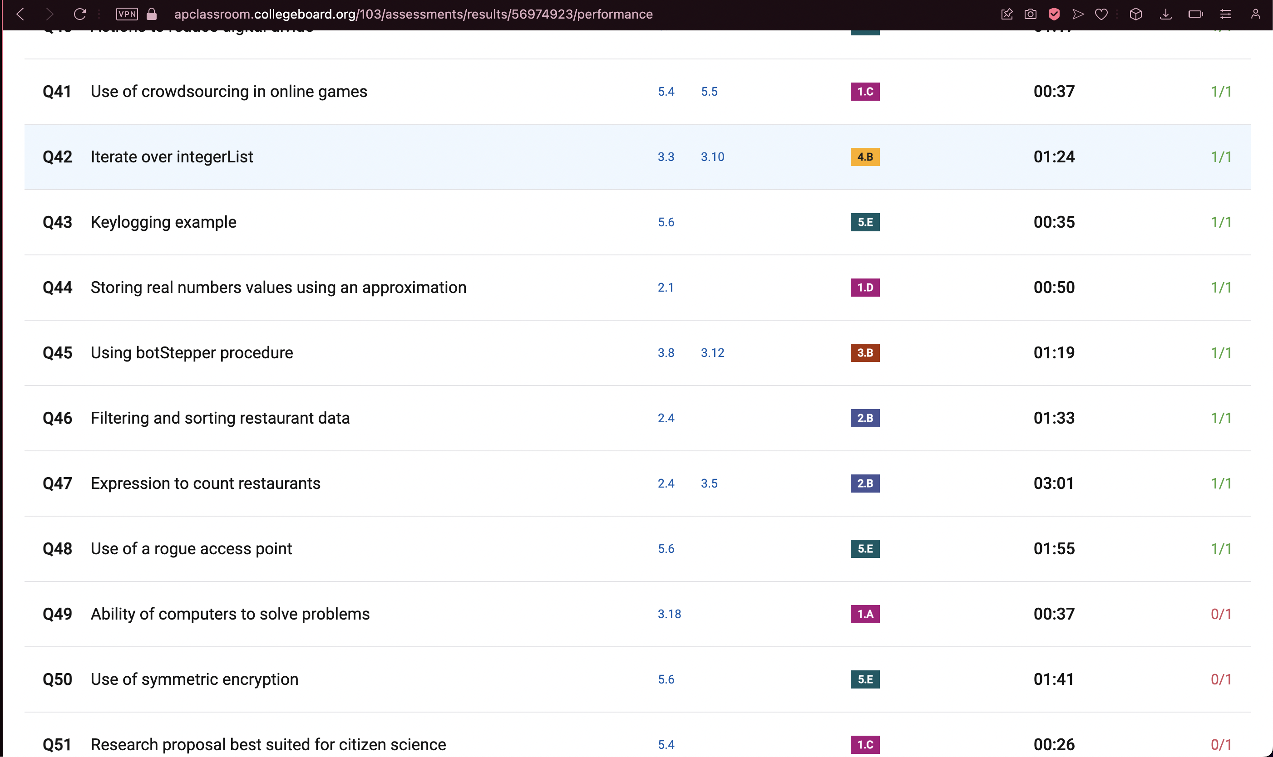The image size is (1273, 757).
Task: Click the 0/1 score for Q49
Action: click(x=1221, y=614)
